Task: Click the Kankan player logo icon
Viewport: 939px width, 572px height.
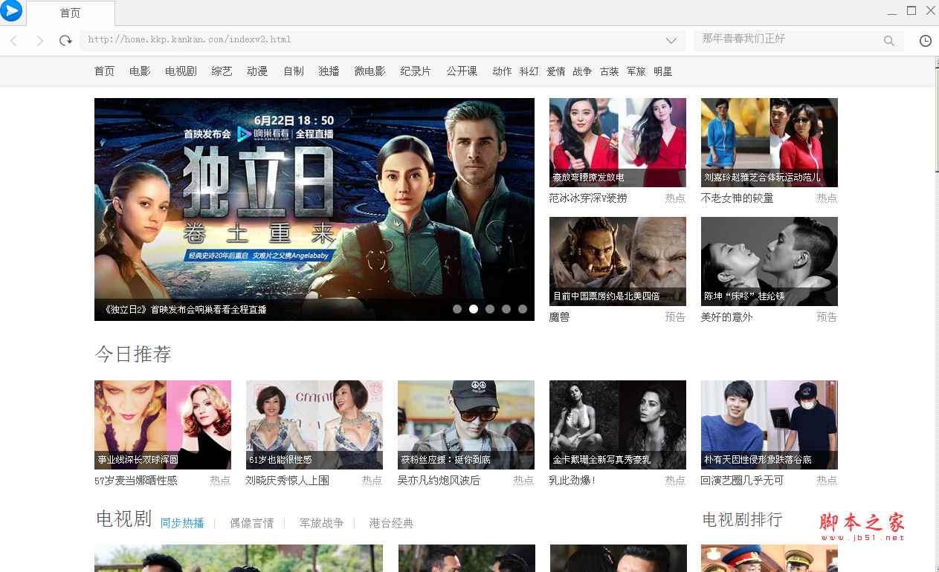Action: point(11,10)
